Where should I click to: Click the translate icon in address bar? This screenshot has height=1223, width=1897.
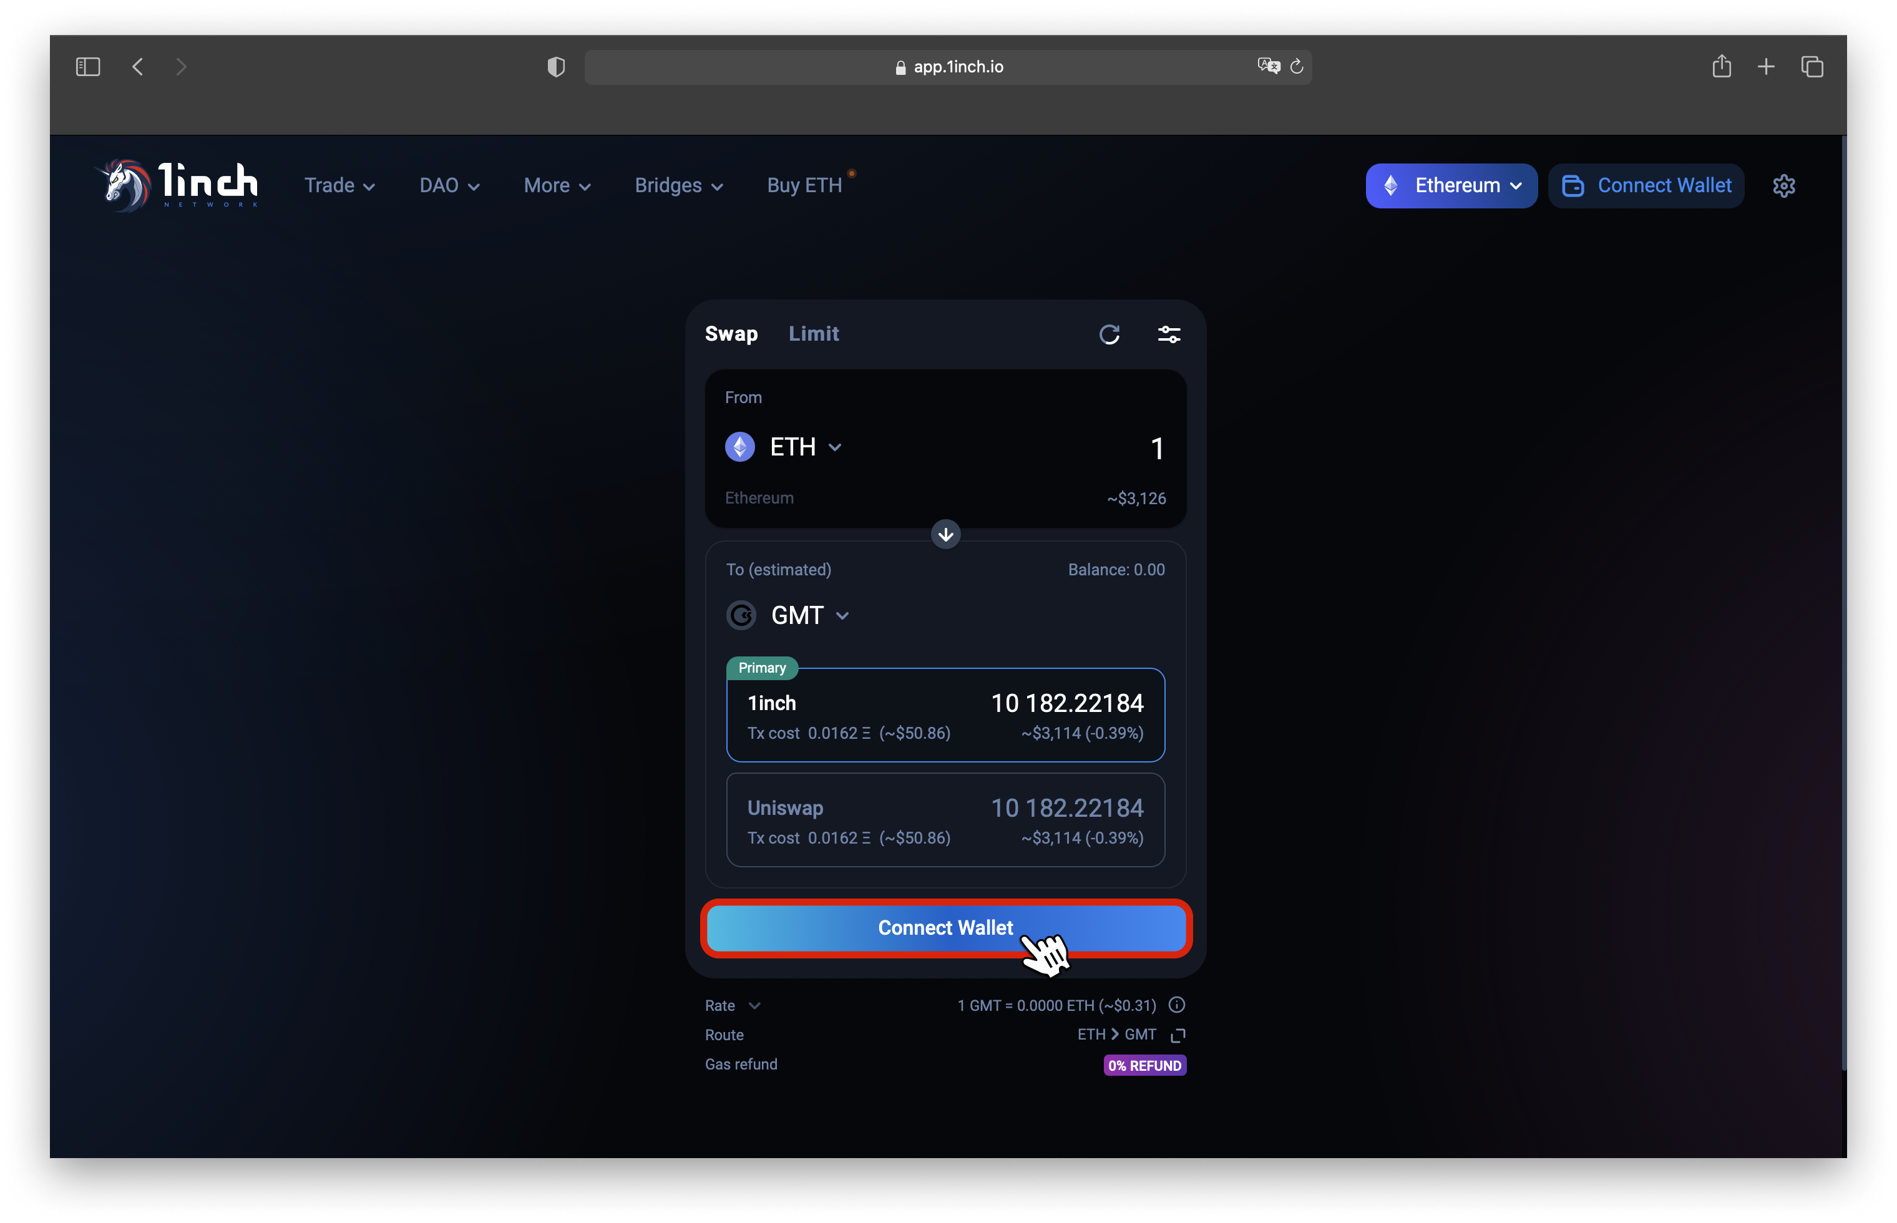pyautogui.click(x=1268, y=66)
